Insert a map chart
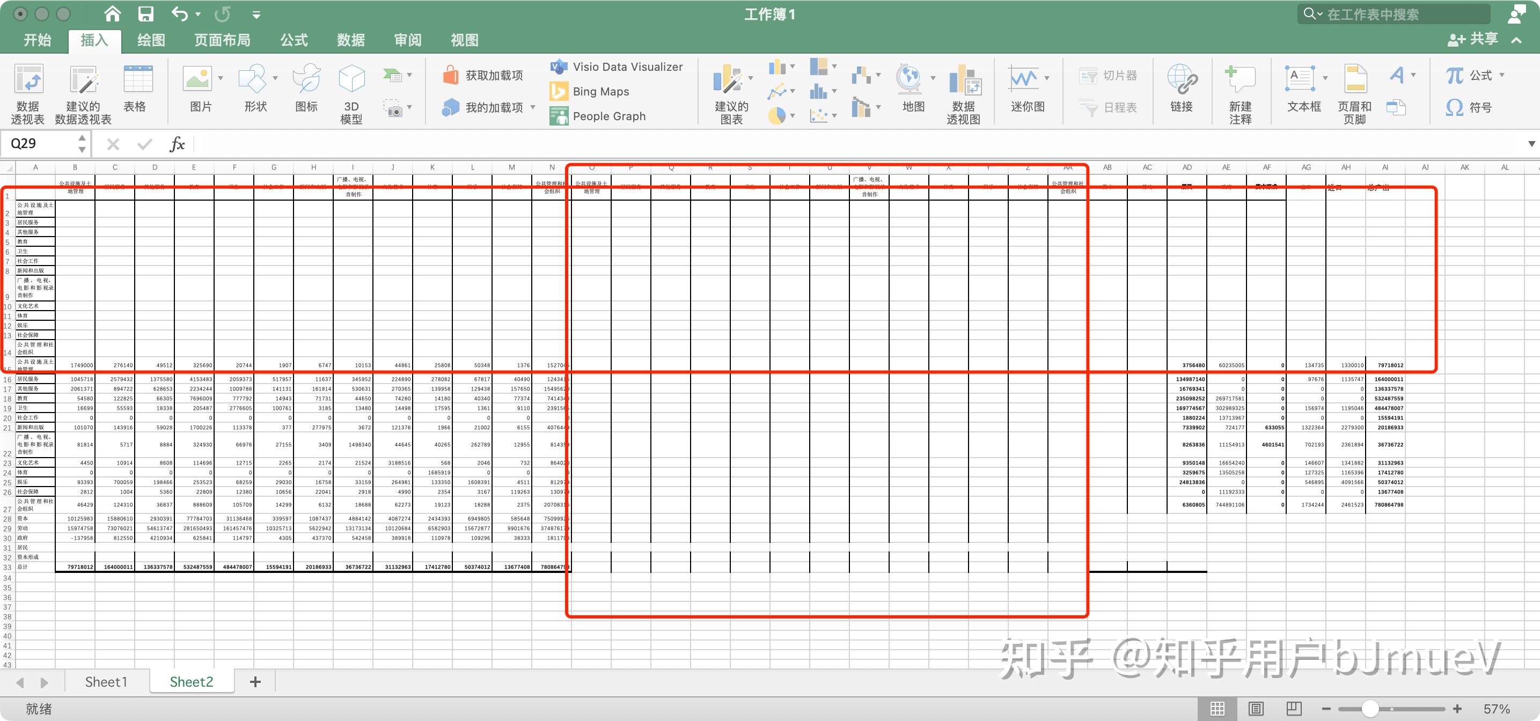This screenshot has width=1540, height=721. (x=910, y=90)
